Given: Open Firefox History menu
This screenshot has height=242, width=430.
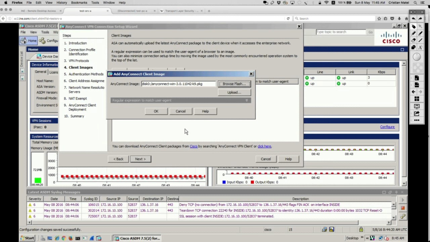Looking at the screenshot, I should pos(61,3).
